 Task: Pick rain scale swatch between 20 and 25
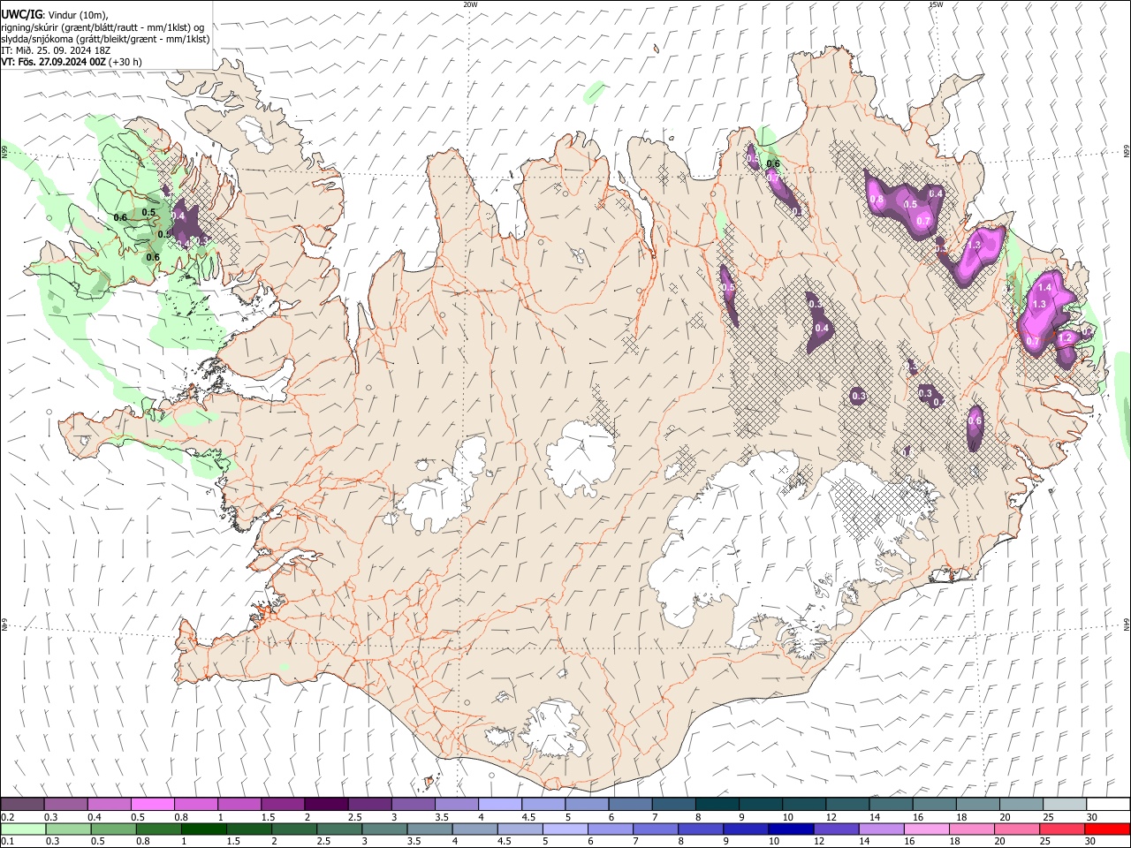point(1015,829)
